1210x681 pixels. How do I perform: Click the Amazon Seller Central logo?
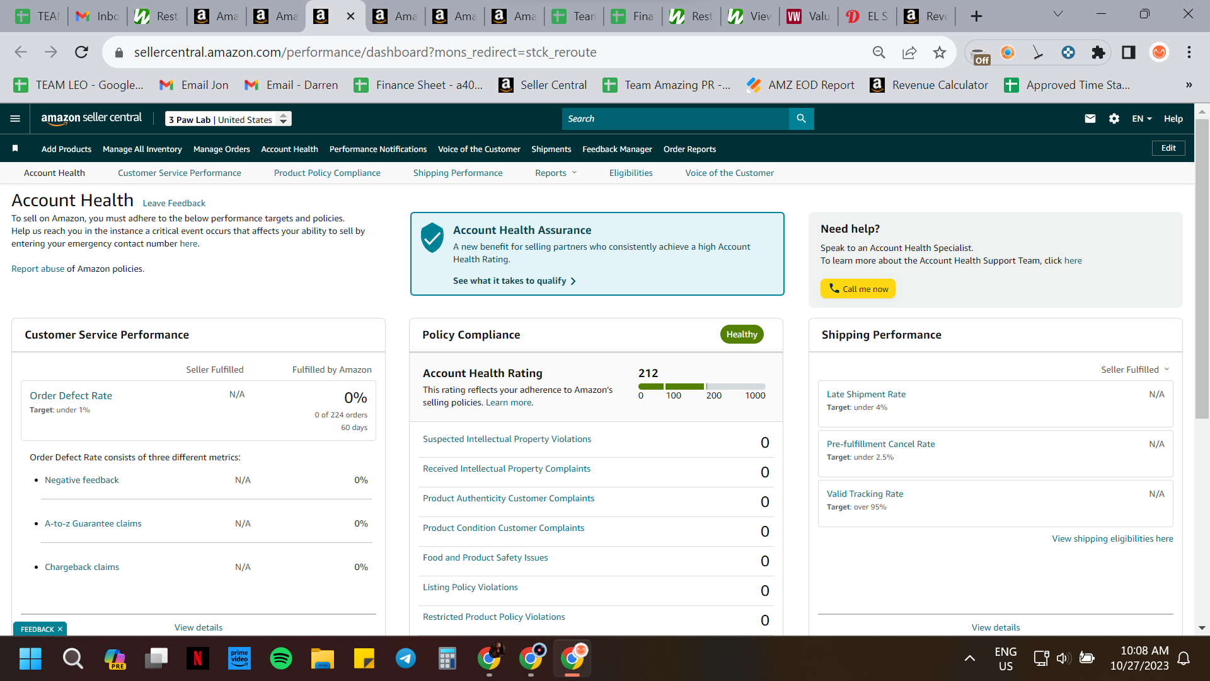[91, 118]
